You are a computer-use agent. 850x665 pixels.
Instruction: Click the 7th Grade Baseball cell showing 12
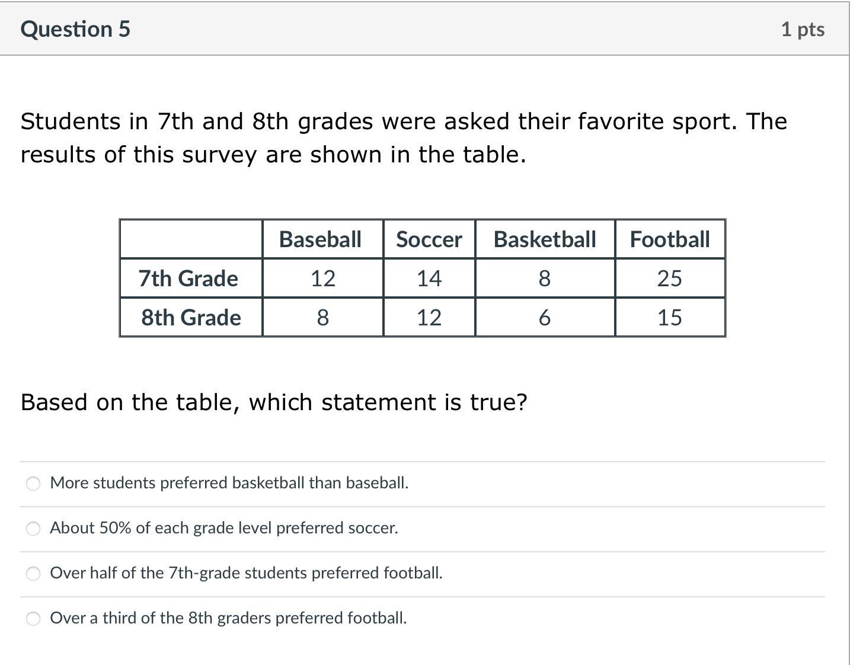coord(322,279)
